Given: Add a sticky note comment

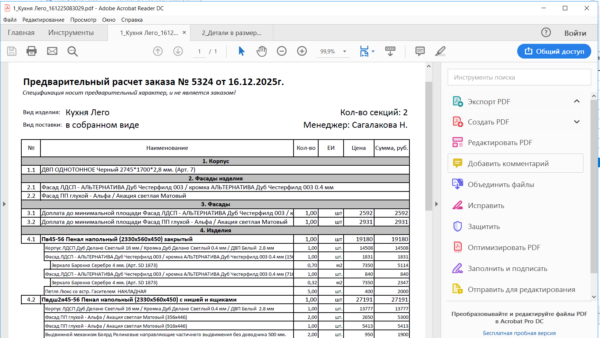Looking at the screenshot, I should (x=420, y=51).
